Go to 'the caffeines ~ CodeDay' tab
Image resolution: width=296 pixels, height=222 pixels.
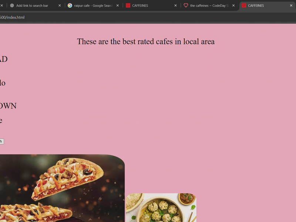click(209, 6)
